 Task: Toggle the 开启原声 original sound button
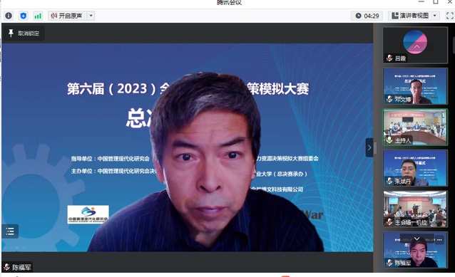click(67, 16)
